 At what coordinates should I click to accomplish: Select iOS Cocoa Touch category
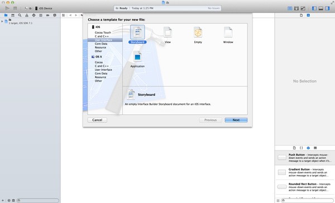[x=103, y=33]
